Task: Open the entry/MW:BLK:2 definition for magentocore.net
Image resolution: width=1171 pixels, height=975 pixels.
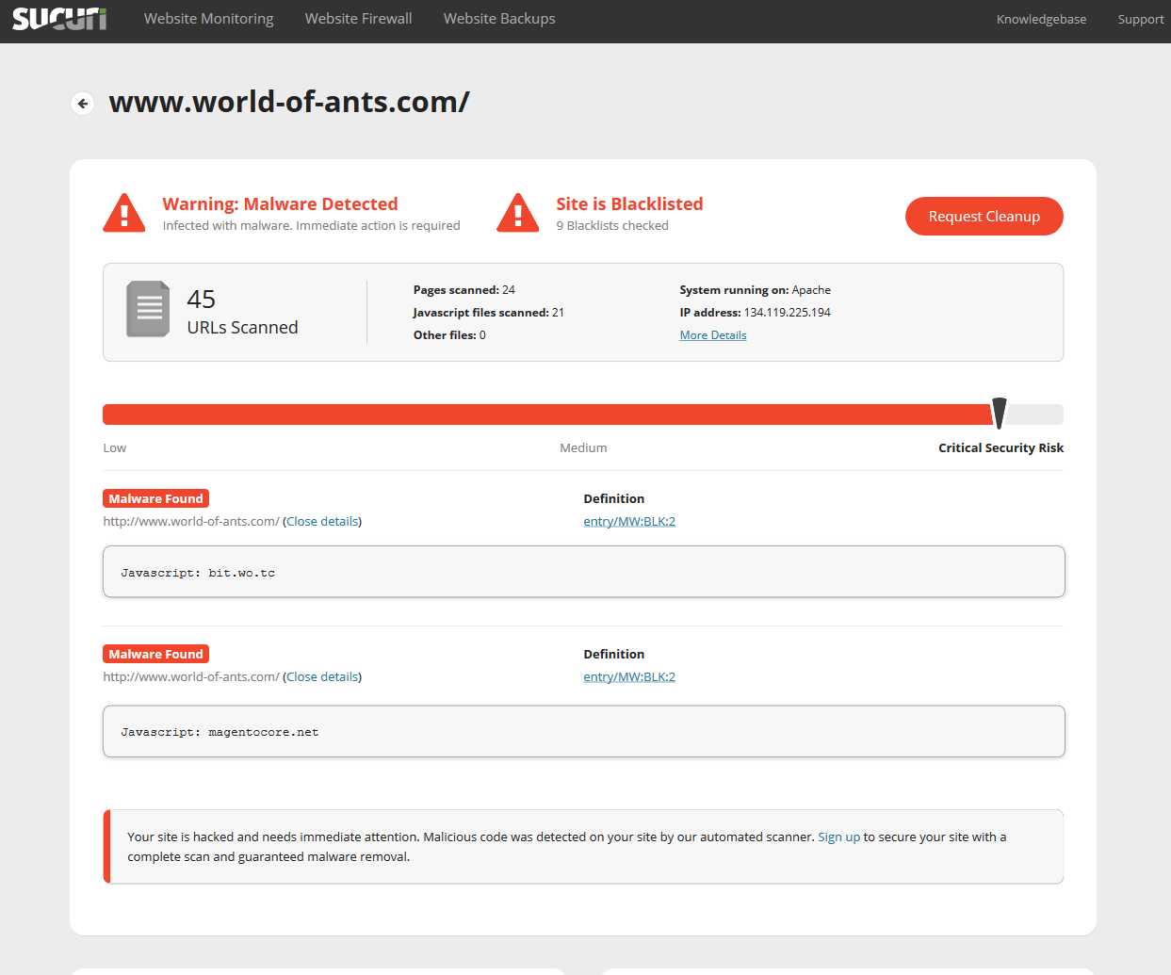Action: click(629, 676)
